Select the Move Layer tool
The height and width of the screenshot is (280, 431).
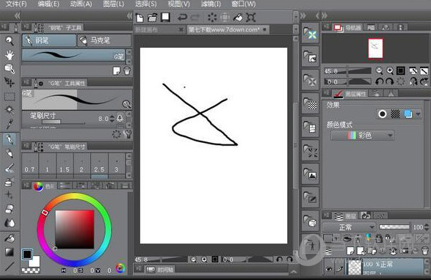pos(10,82)
